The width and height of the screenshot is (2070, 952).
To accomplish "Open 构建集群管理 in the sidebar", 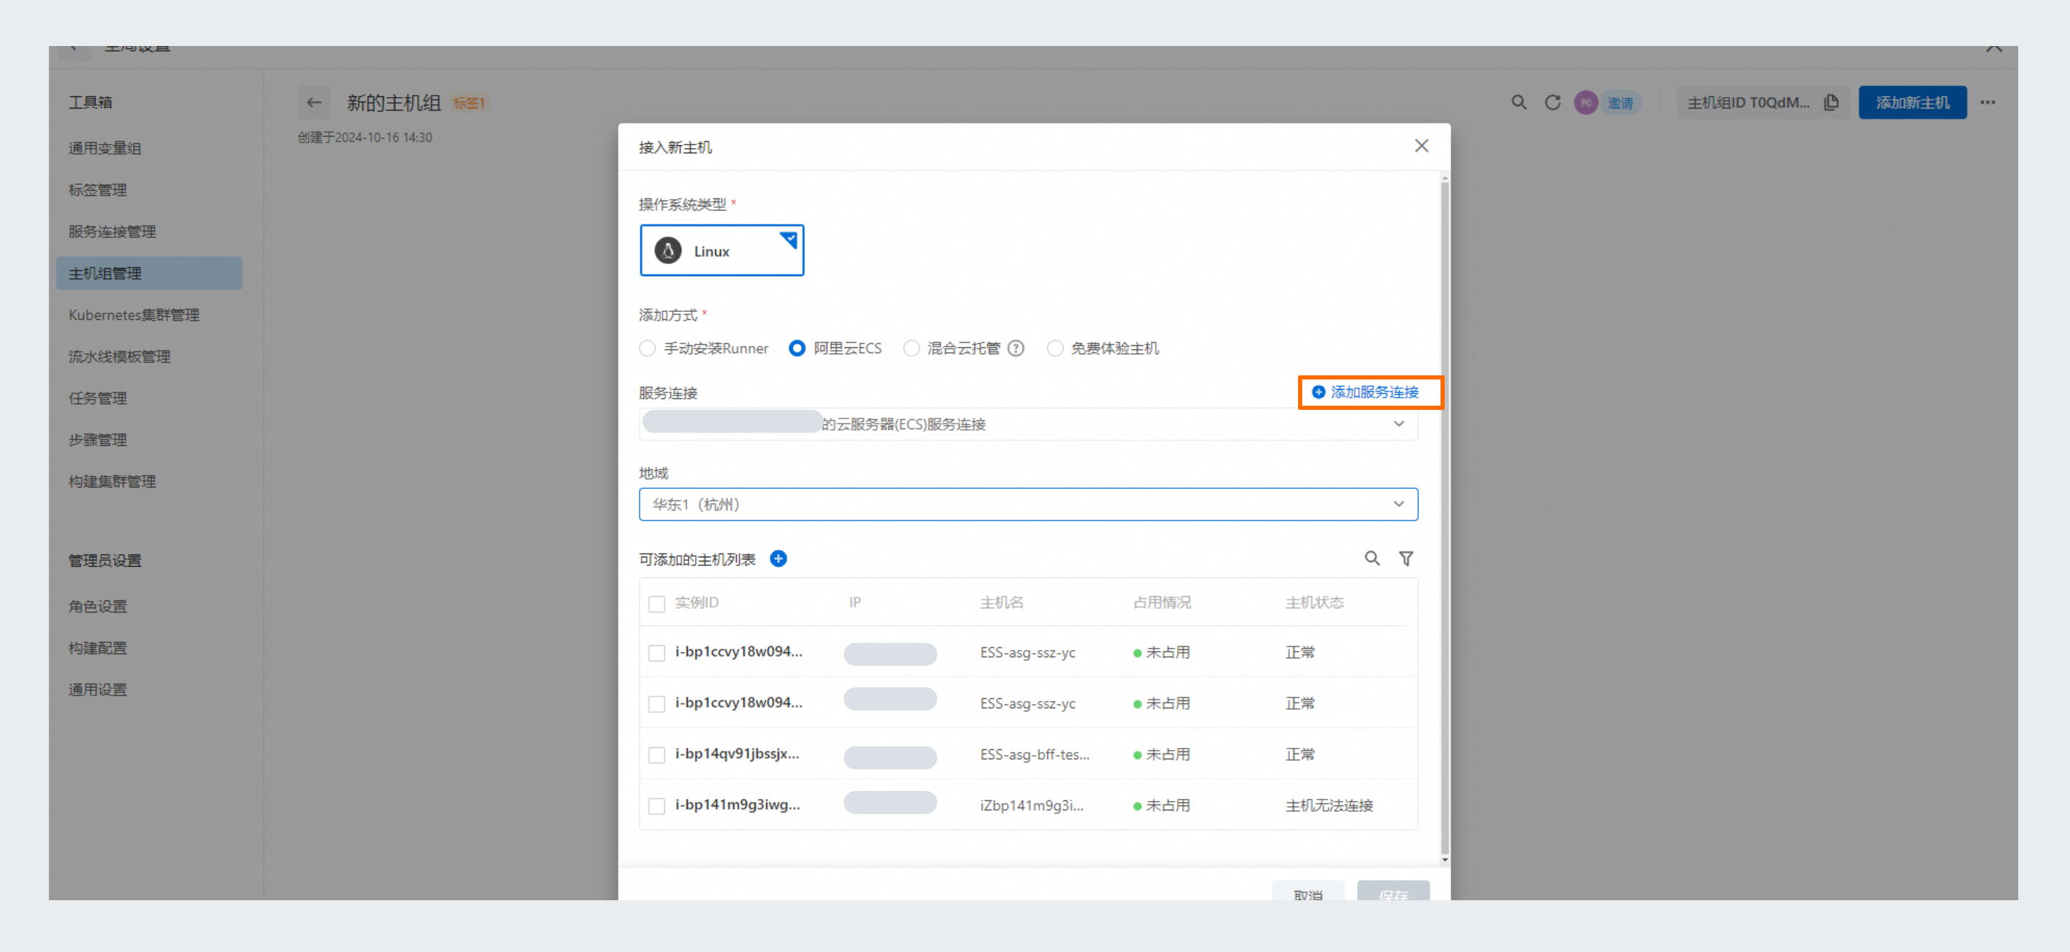I will click(x=111, y=482).
